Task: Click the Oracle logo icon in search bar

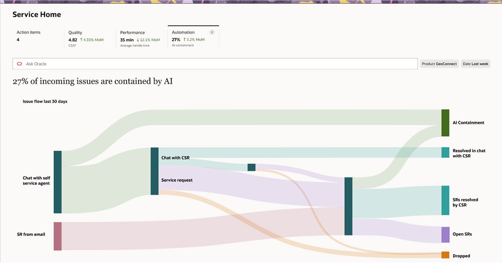Action: (19, 64)
